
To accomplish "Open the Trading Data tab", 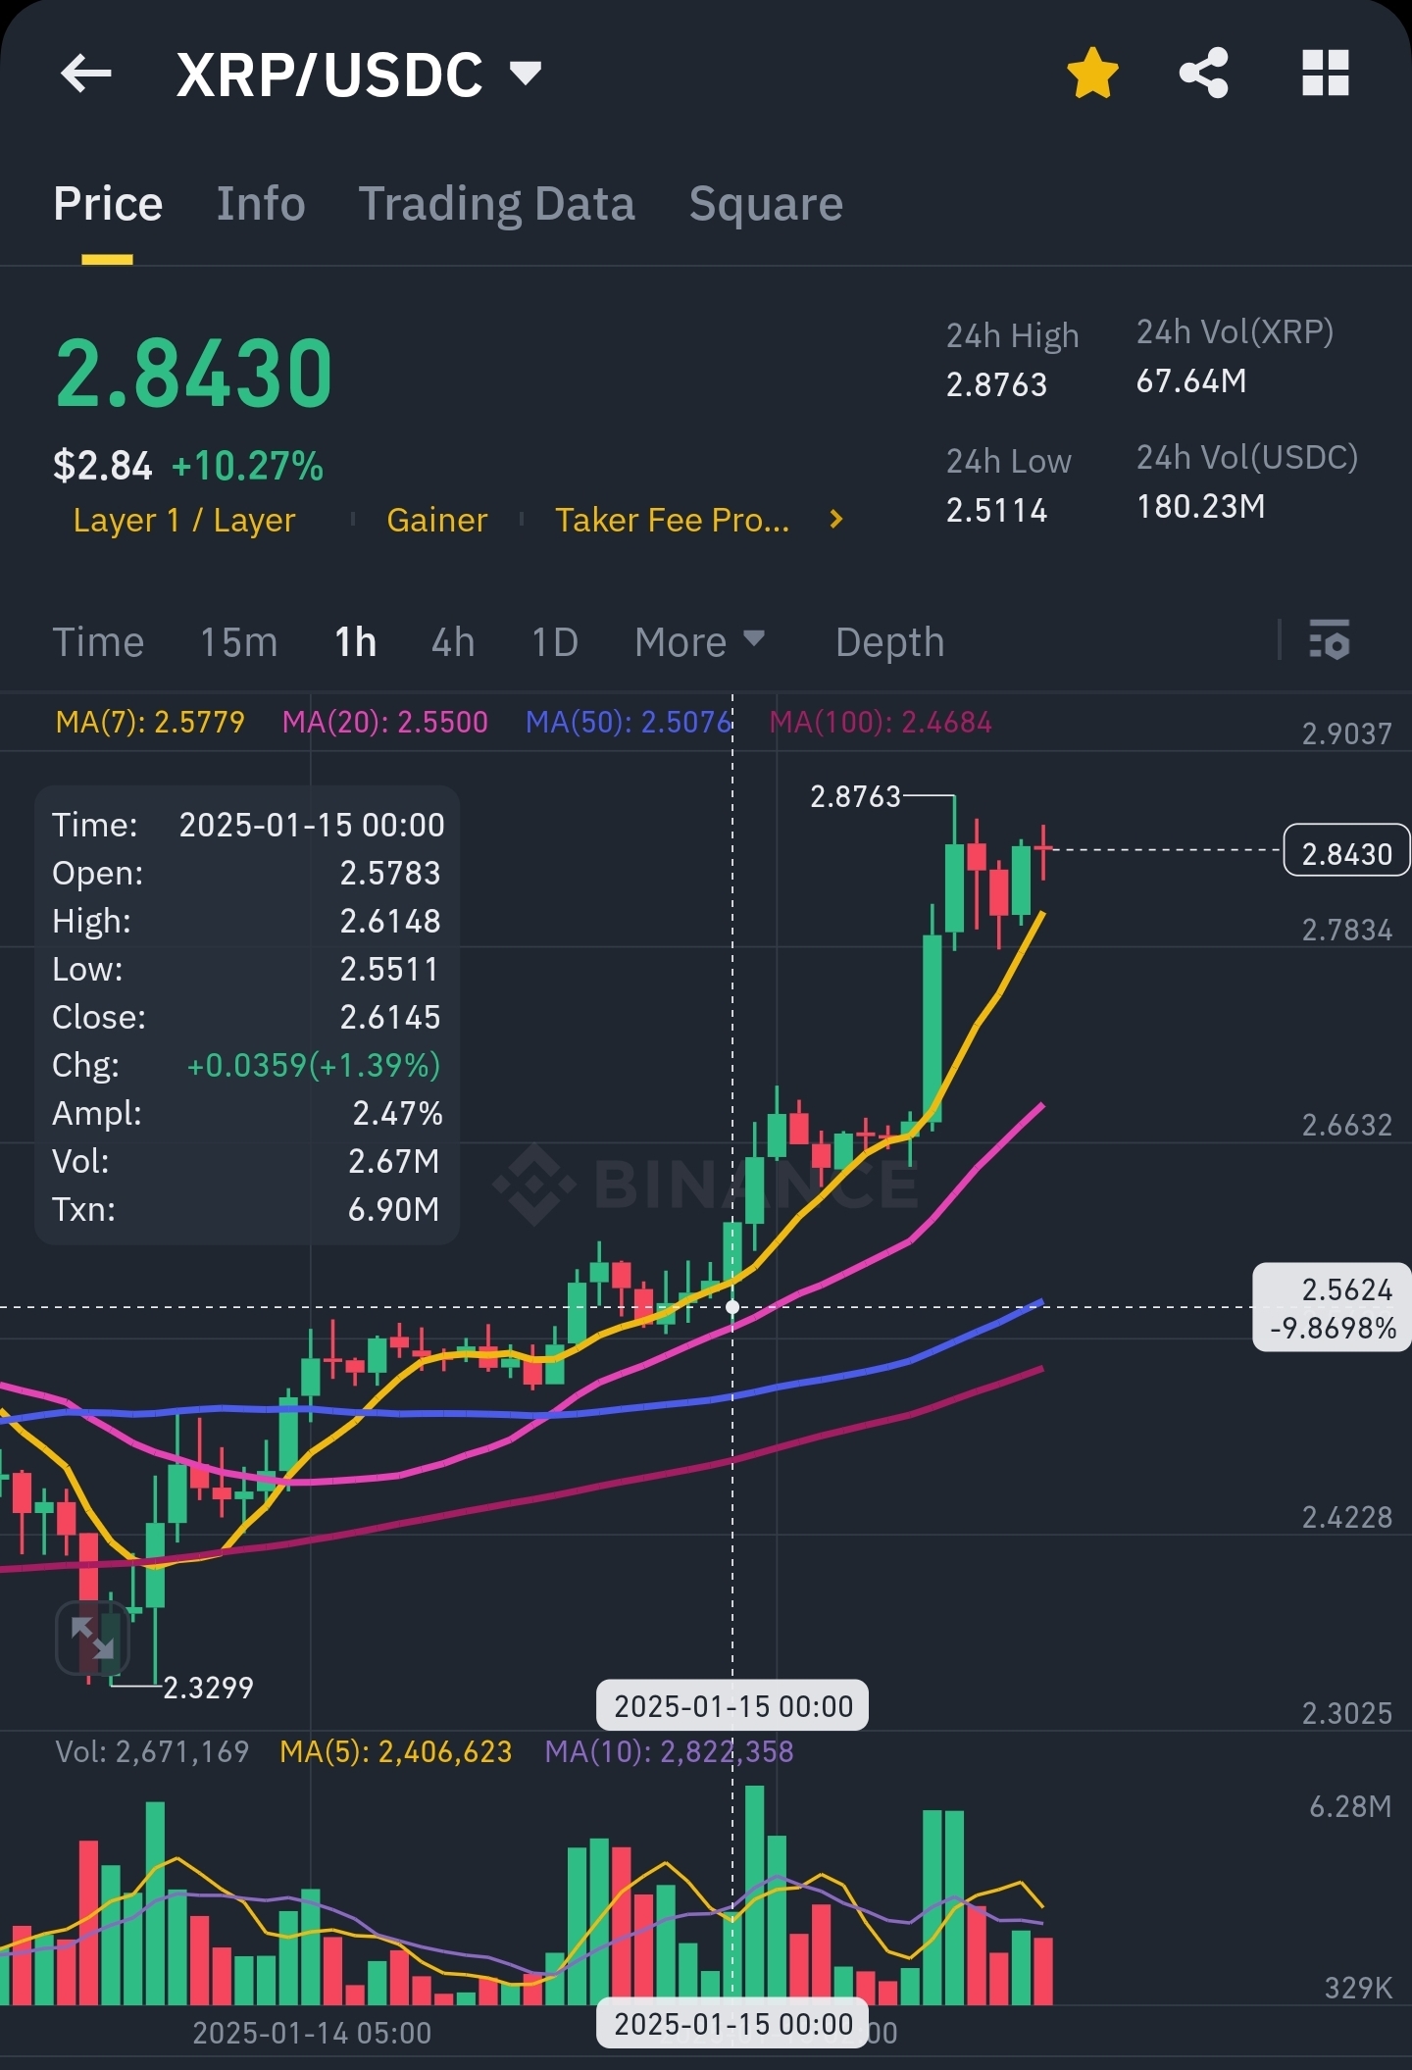I will [497, 204].
